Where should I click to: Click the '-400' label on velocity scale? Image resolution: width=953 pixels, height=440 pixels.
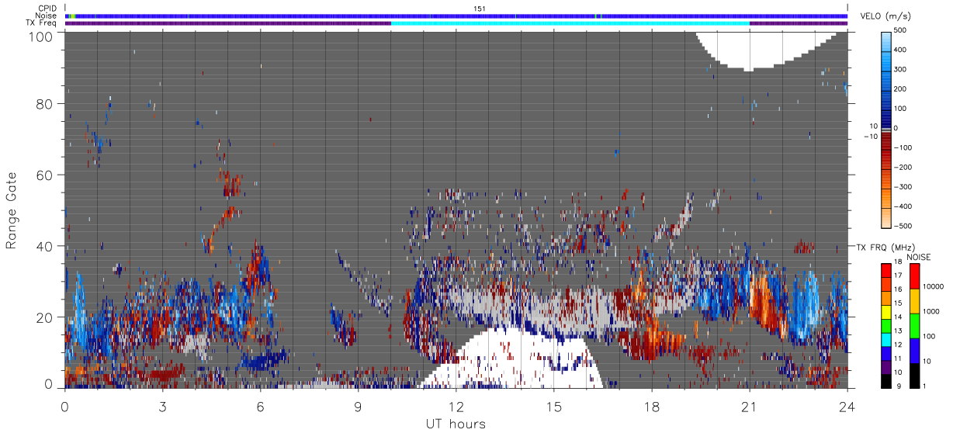[904, 206]
